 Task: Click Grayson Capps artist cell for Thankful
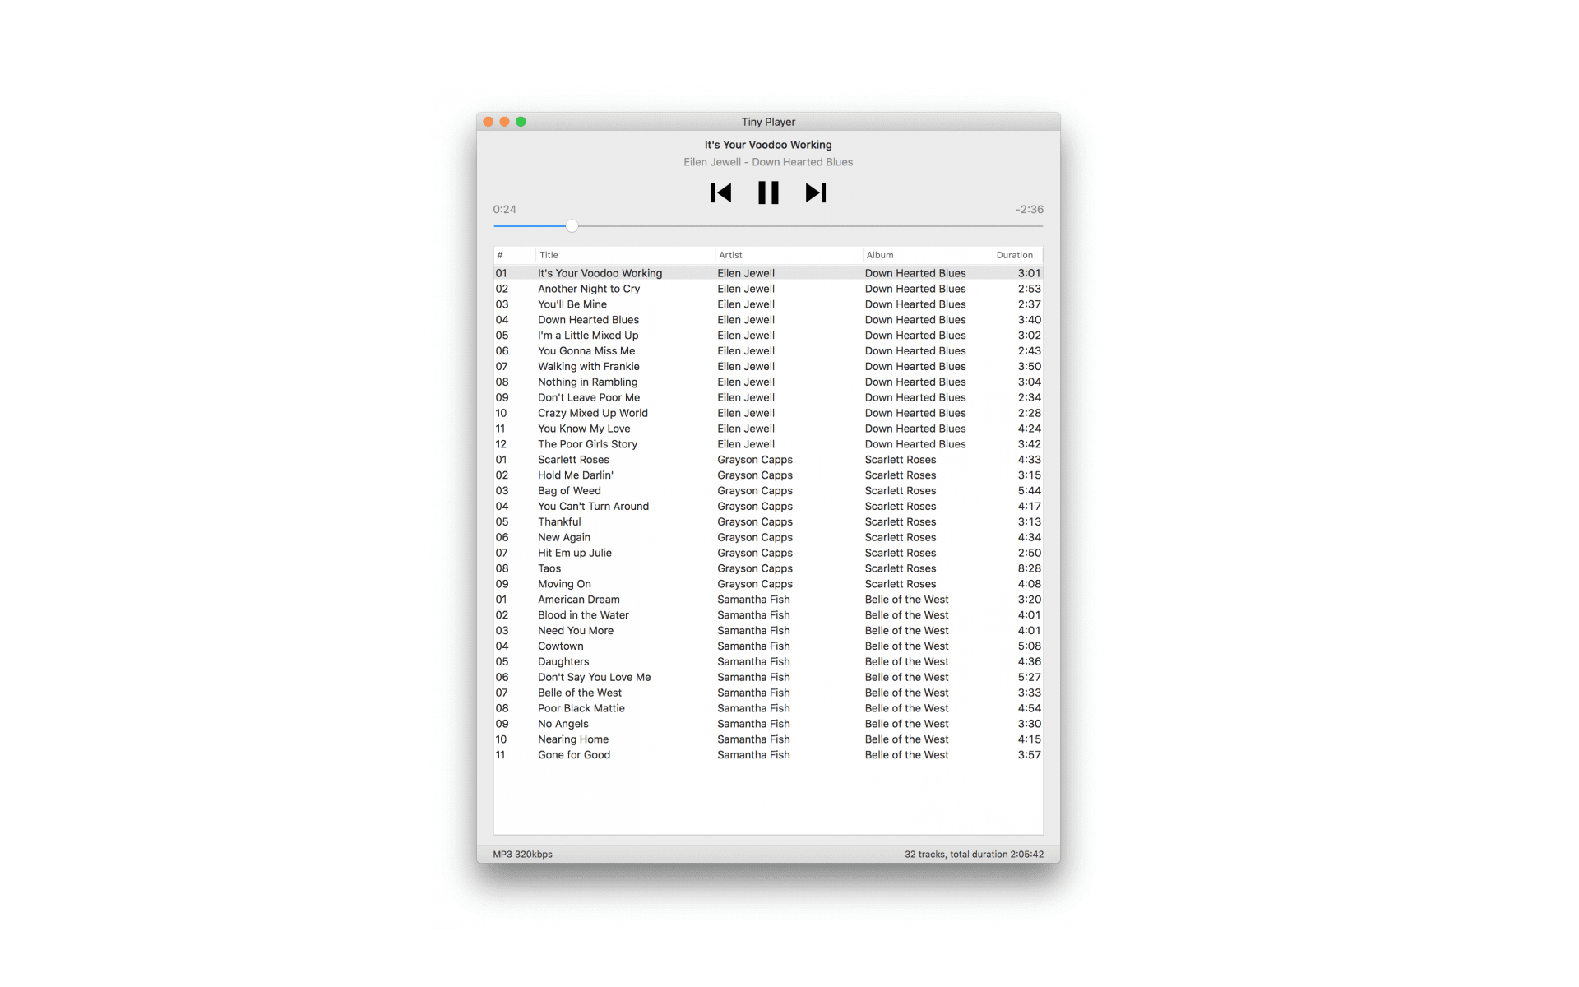click(755, 522)
